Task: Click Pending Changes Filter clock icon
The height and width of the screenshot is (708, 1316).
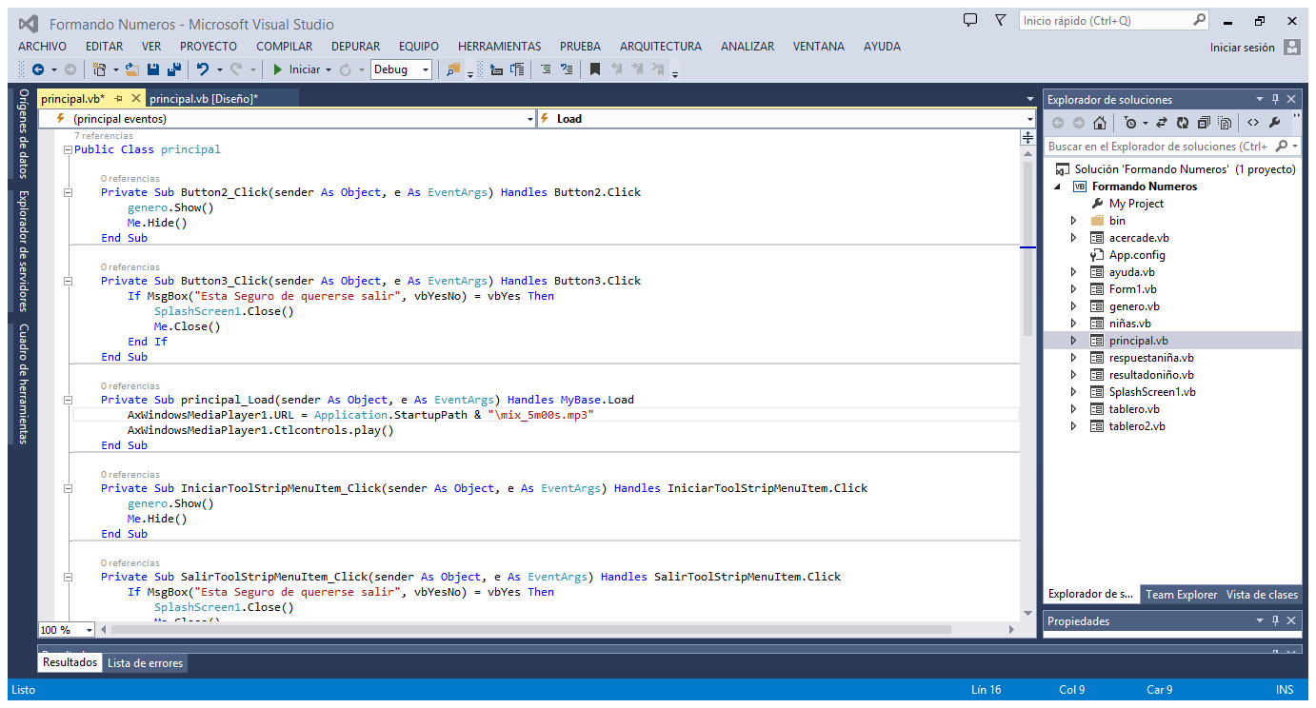Action: point(1129,123)
